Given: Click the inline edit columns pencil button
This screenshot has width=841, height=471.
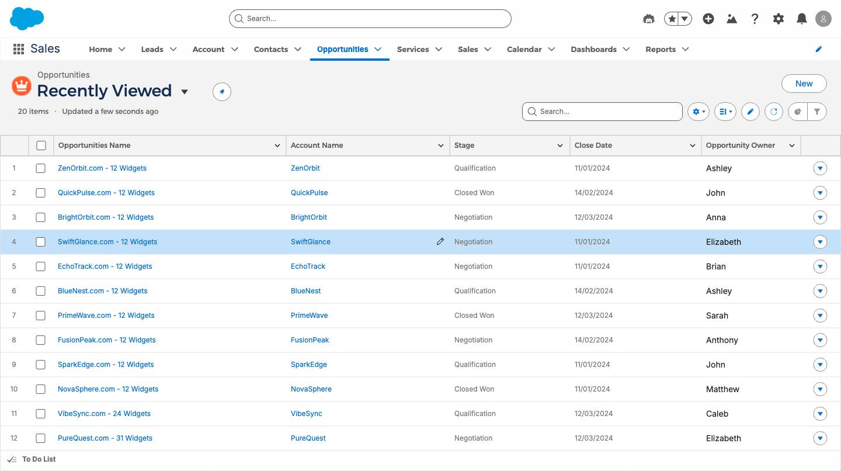Looking at the screenshot, I should tap(750, 112).
